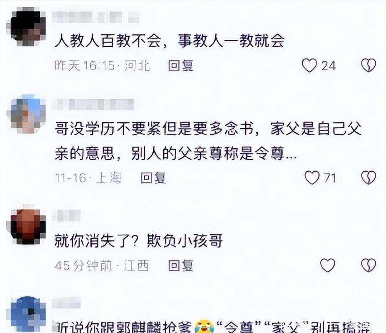Select comment text 人教人百教不会

[x=108, y=41]
